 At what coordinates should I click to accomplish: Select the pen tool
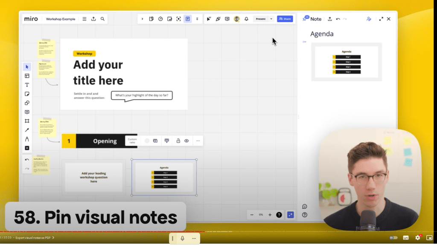tap(27, 139)
